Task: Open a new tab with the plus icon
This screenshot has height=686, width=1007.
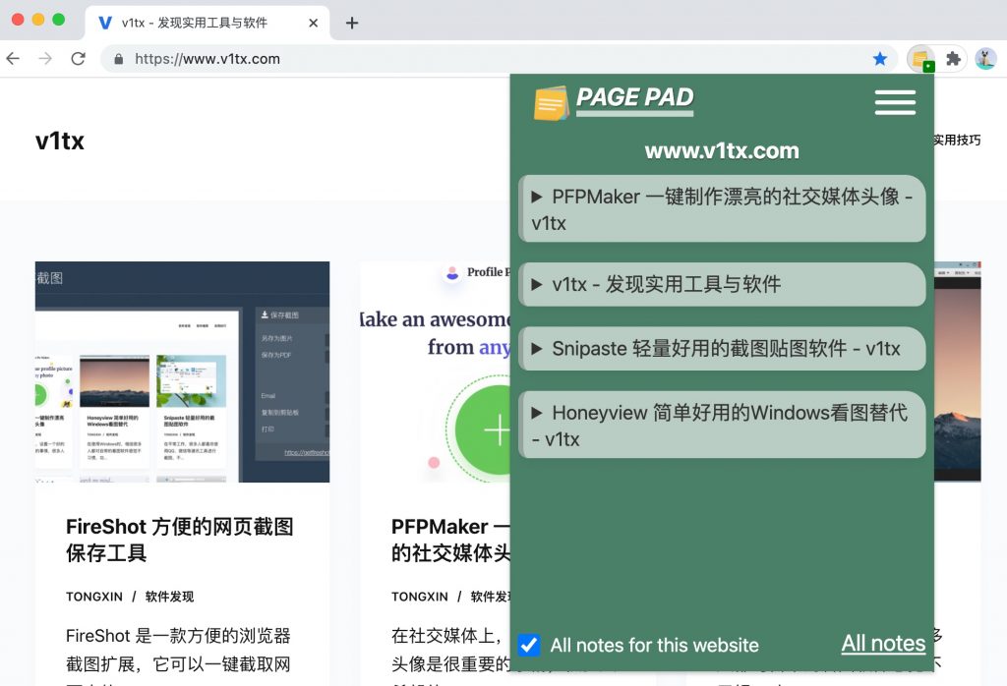Action: [352, 24]
